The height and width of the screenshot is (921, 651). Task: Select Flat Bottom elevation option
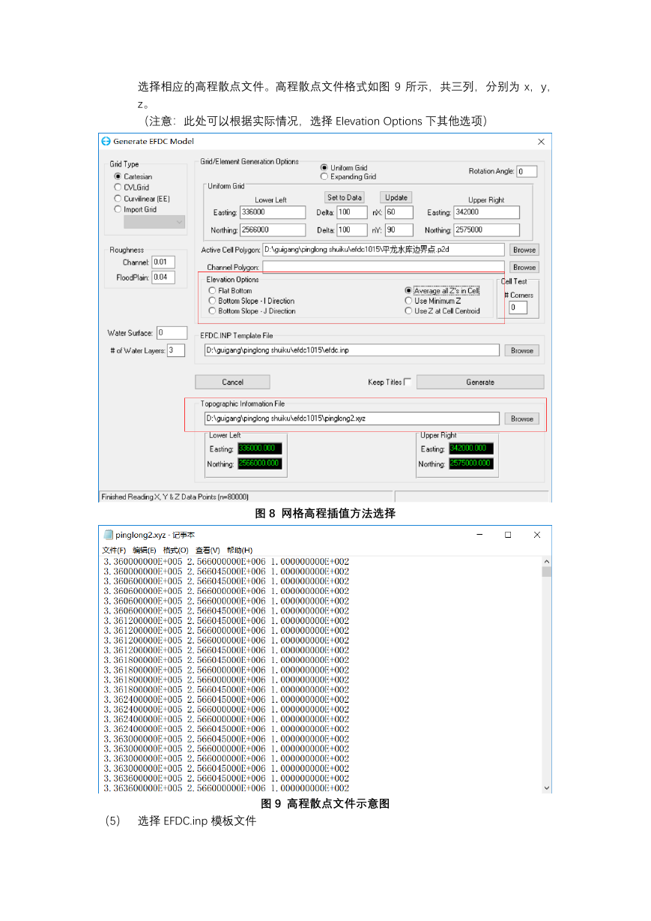(213, 290)
